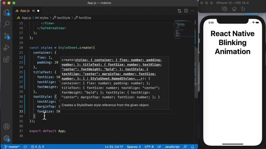Click the Open Changes icon in editor toolbar
The image size is (266, 149).
(180, 11)
